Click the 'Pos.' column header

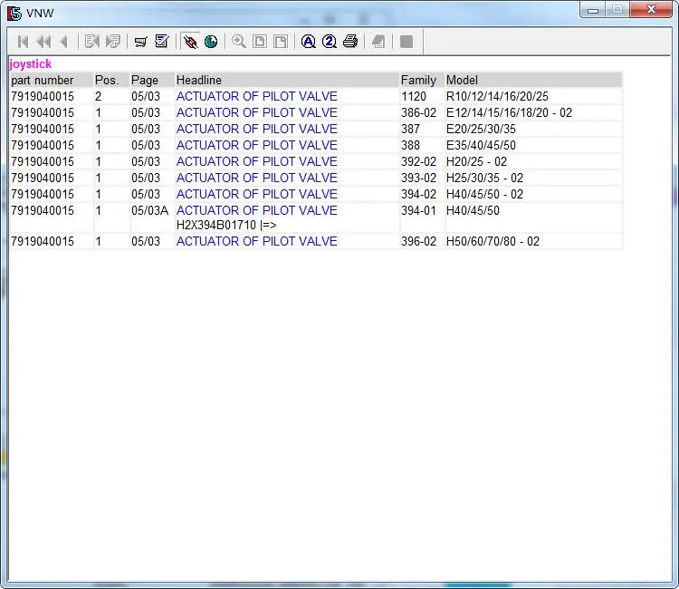tap(111, 80)
